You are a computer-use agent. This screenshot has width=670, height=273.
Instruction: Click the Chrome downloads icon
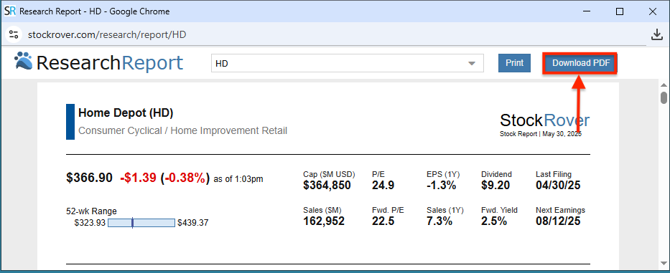657,34
